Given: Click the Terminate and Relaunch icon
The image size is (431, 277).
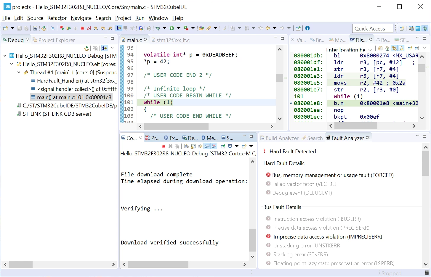Looking at the screenshot, I should (62, 28).
